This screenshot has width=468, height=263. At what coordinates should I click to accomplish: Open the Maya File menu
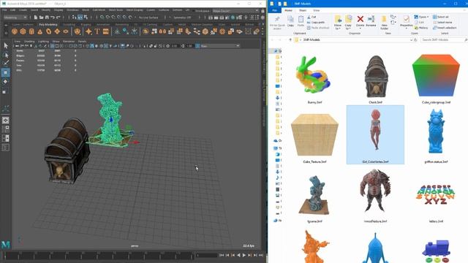coord(4,9)
